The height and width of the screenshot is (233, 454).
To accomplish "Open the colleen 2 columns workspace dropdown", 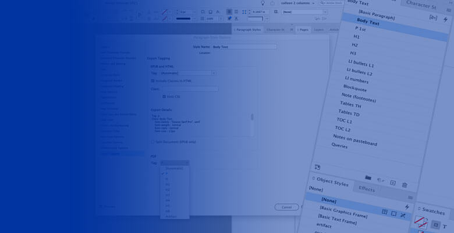I will [x=298, y=3].
